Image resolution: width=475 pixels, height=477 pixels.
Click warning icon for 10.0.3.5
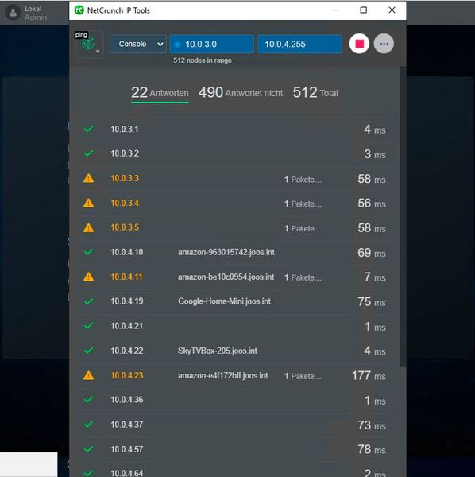point(88,227)
